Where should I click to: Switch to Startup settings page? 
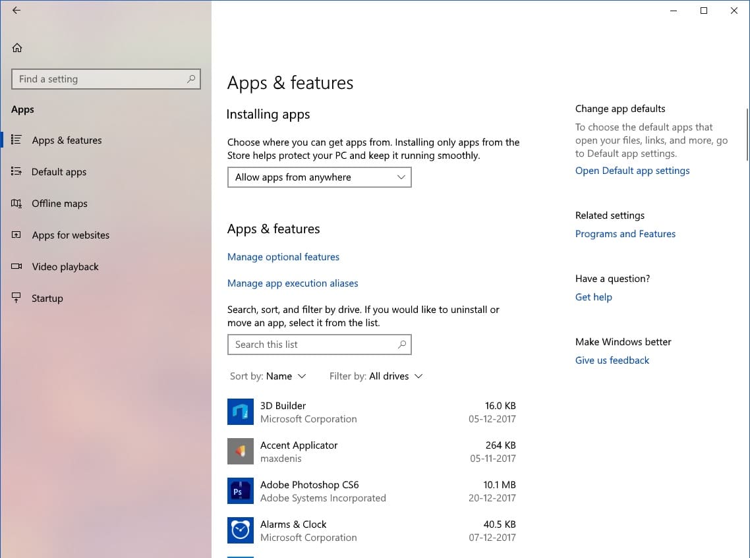click(47, 298)
